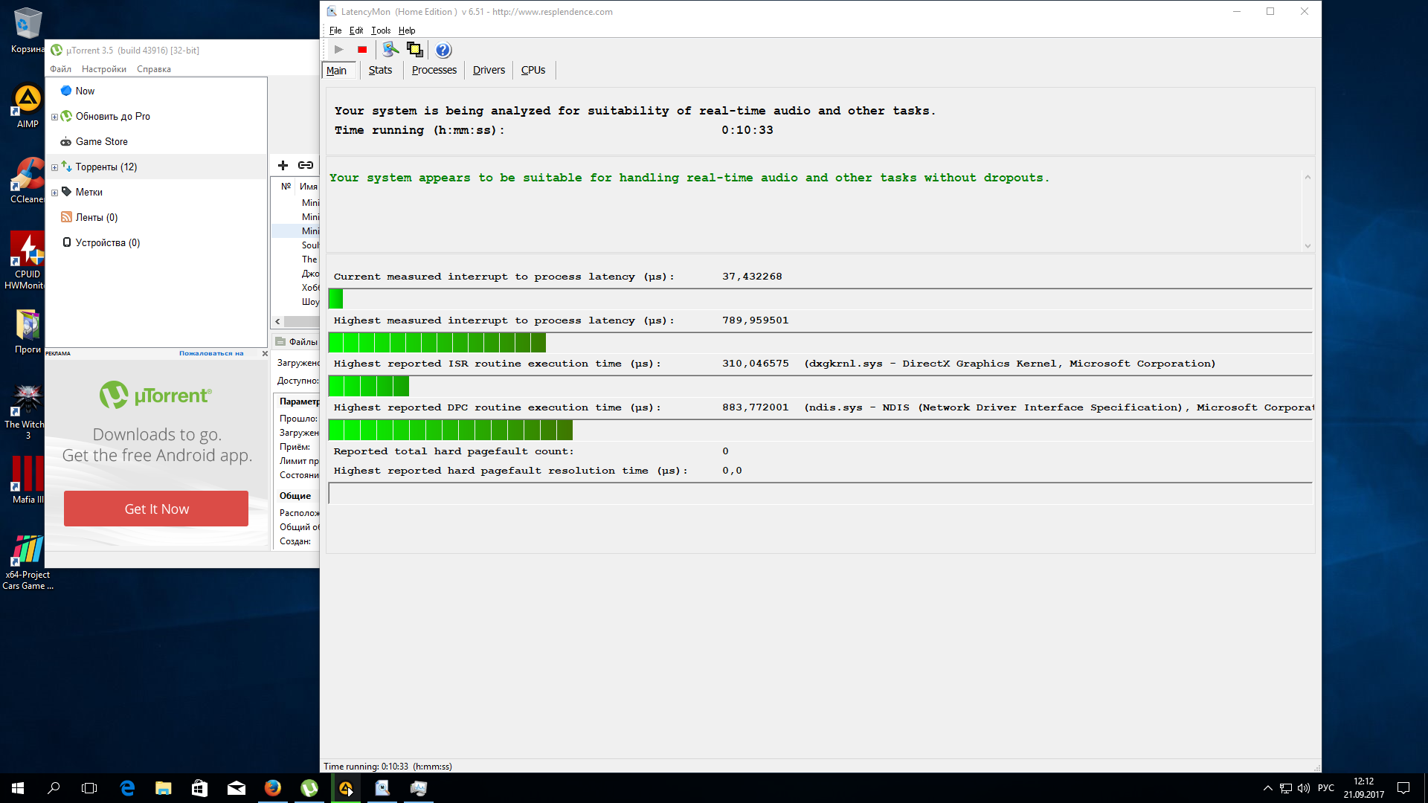
Task: Open the Настройки menu in uTorrent
Action: click(103, 69)
